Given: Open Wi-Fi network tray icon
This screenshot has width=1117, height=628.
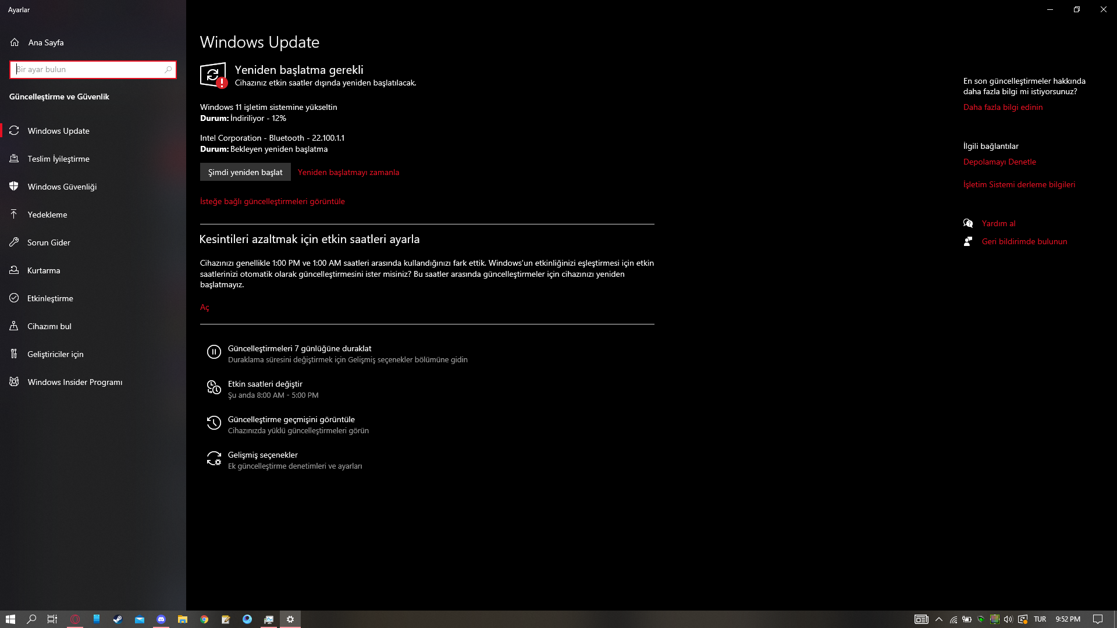Looking at the screenshot, I should point(954,619).
